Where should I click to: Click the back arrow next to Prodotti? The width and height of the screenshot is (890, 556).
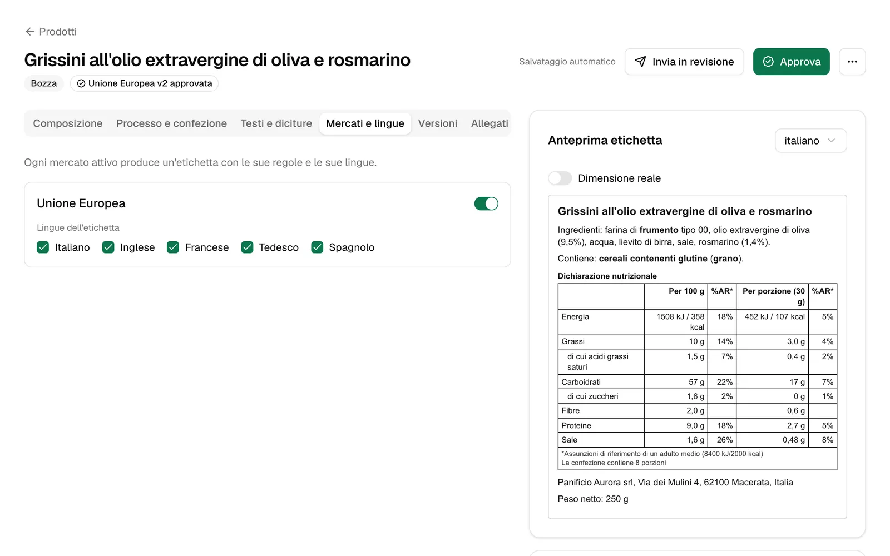pos(30,32)
